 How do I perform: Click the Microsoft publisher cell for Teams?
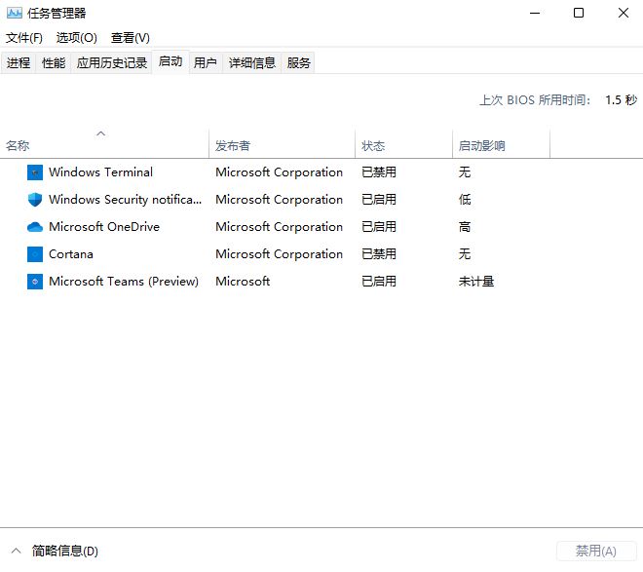point(243,282)
